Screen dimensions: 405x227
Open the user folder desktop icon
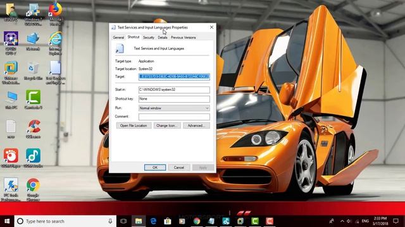coord(11,13)
